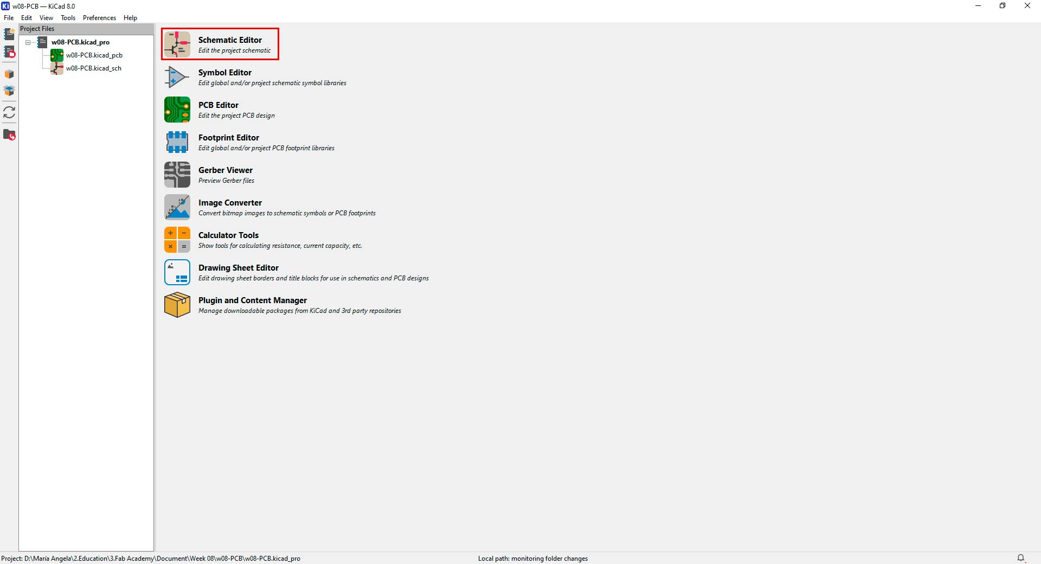Open the Symbol Editor via its op-amp icon
Screen dimensions: 1041x564
[177, 77]
